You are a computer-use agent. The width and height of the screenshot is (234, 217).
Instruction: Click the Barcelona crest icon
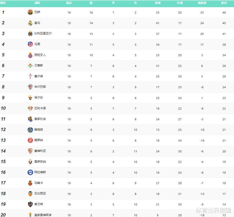30,12
